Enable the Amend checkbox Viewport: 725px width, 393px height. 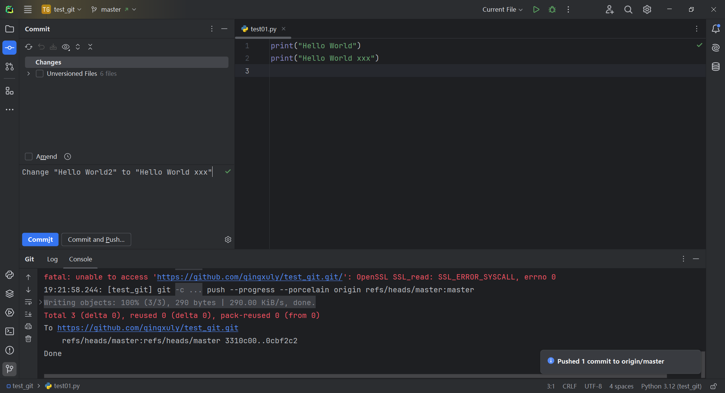29,157
